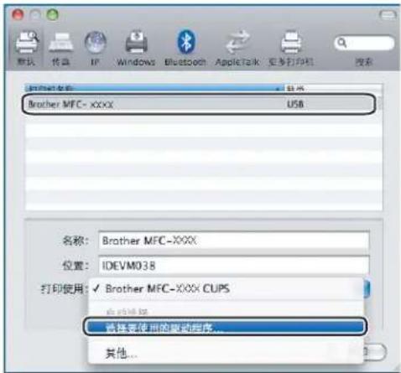Screen dimensions: 401x373
Task: Open the More Printers icon
Action: point(291,42)
